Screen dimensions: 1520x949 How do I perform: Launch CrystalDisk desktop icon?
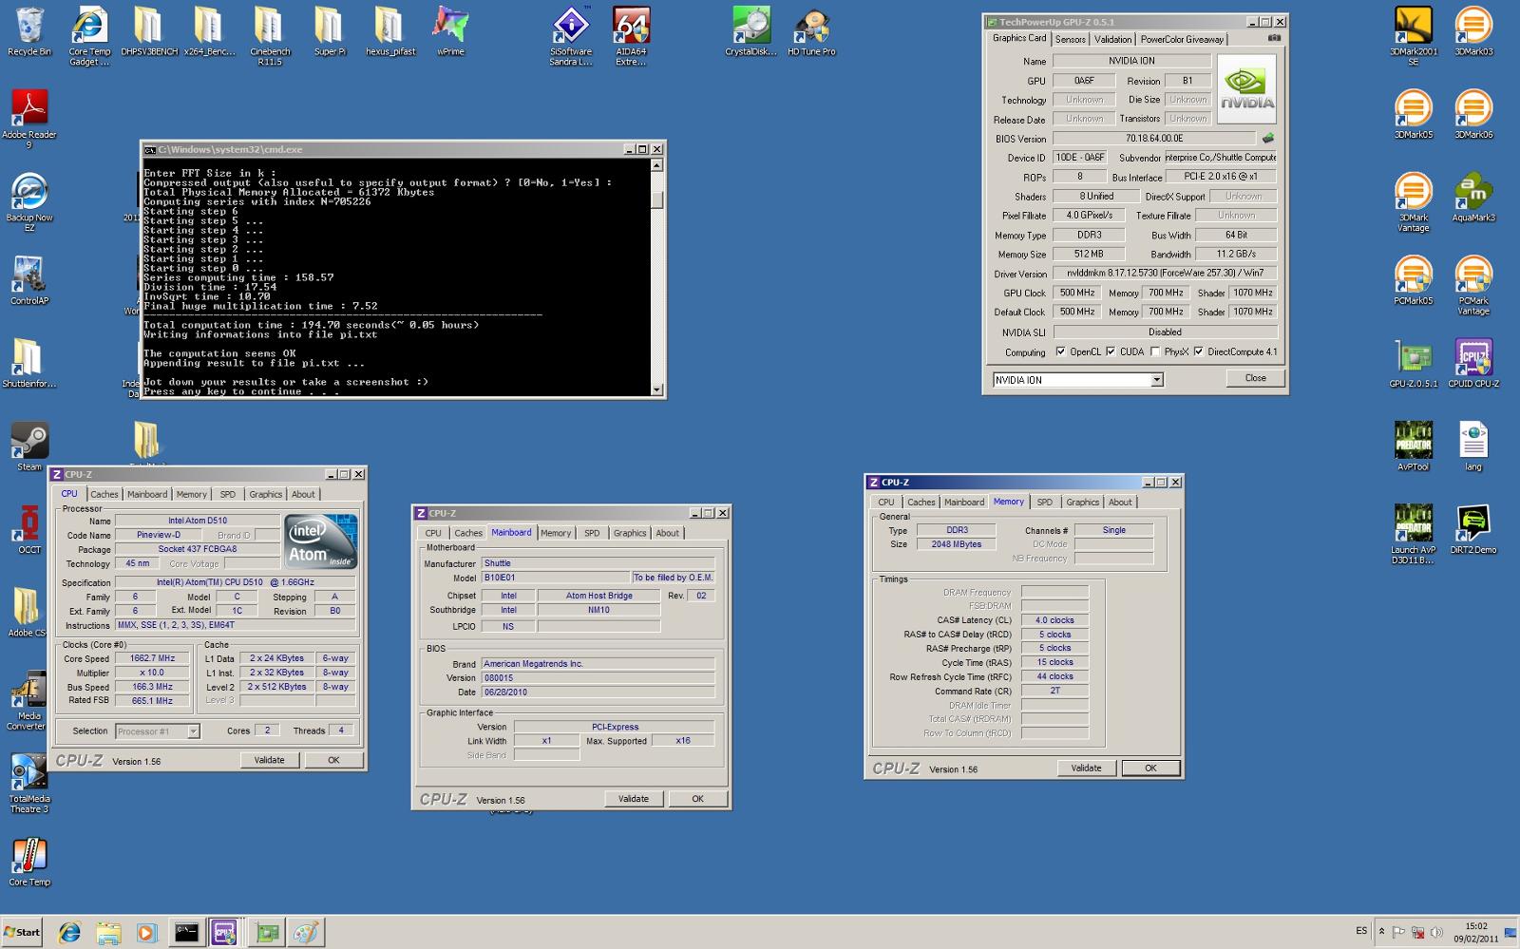coord(750,32)
